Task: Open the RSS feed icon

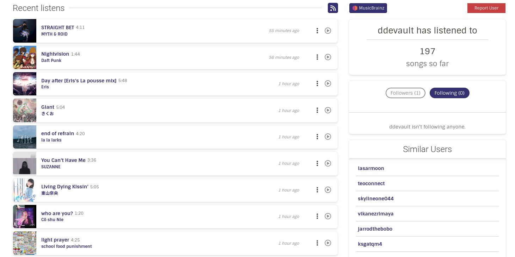Action: [x=333, y=8]
